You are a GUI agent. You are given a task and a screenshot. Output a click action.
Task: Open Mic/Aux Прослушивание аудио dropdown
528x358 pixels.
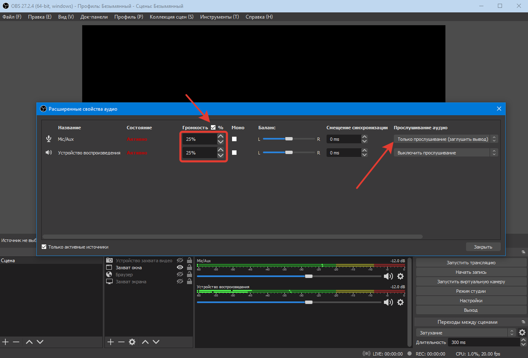coord(446,139)
